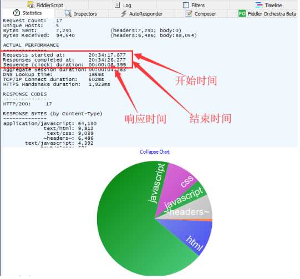
Task: Open the Filters tab
Action: click(194, 5)
